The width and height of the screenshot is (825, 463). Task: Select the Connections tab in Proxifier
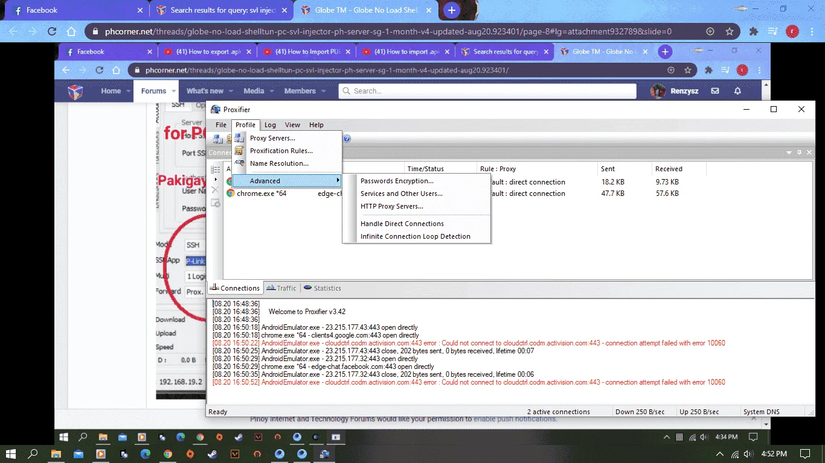pos(235,288)
